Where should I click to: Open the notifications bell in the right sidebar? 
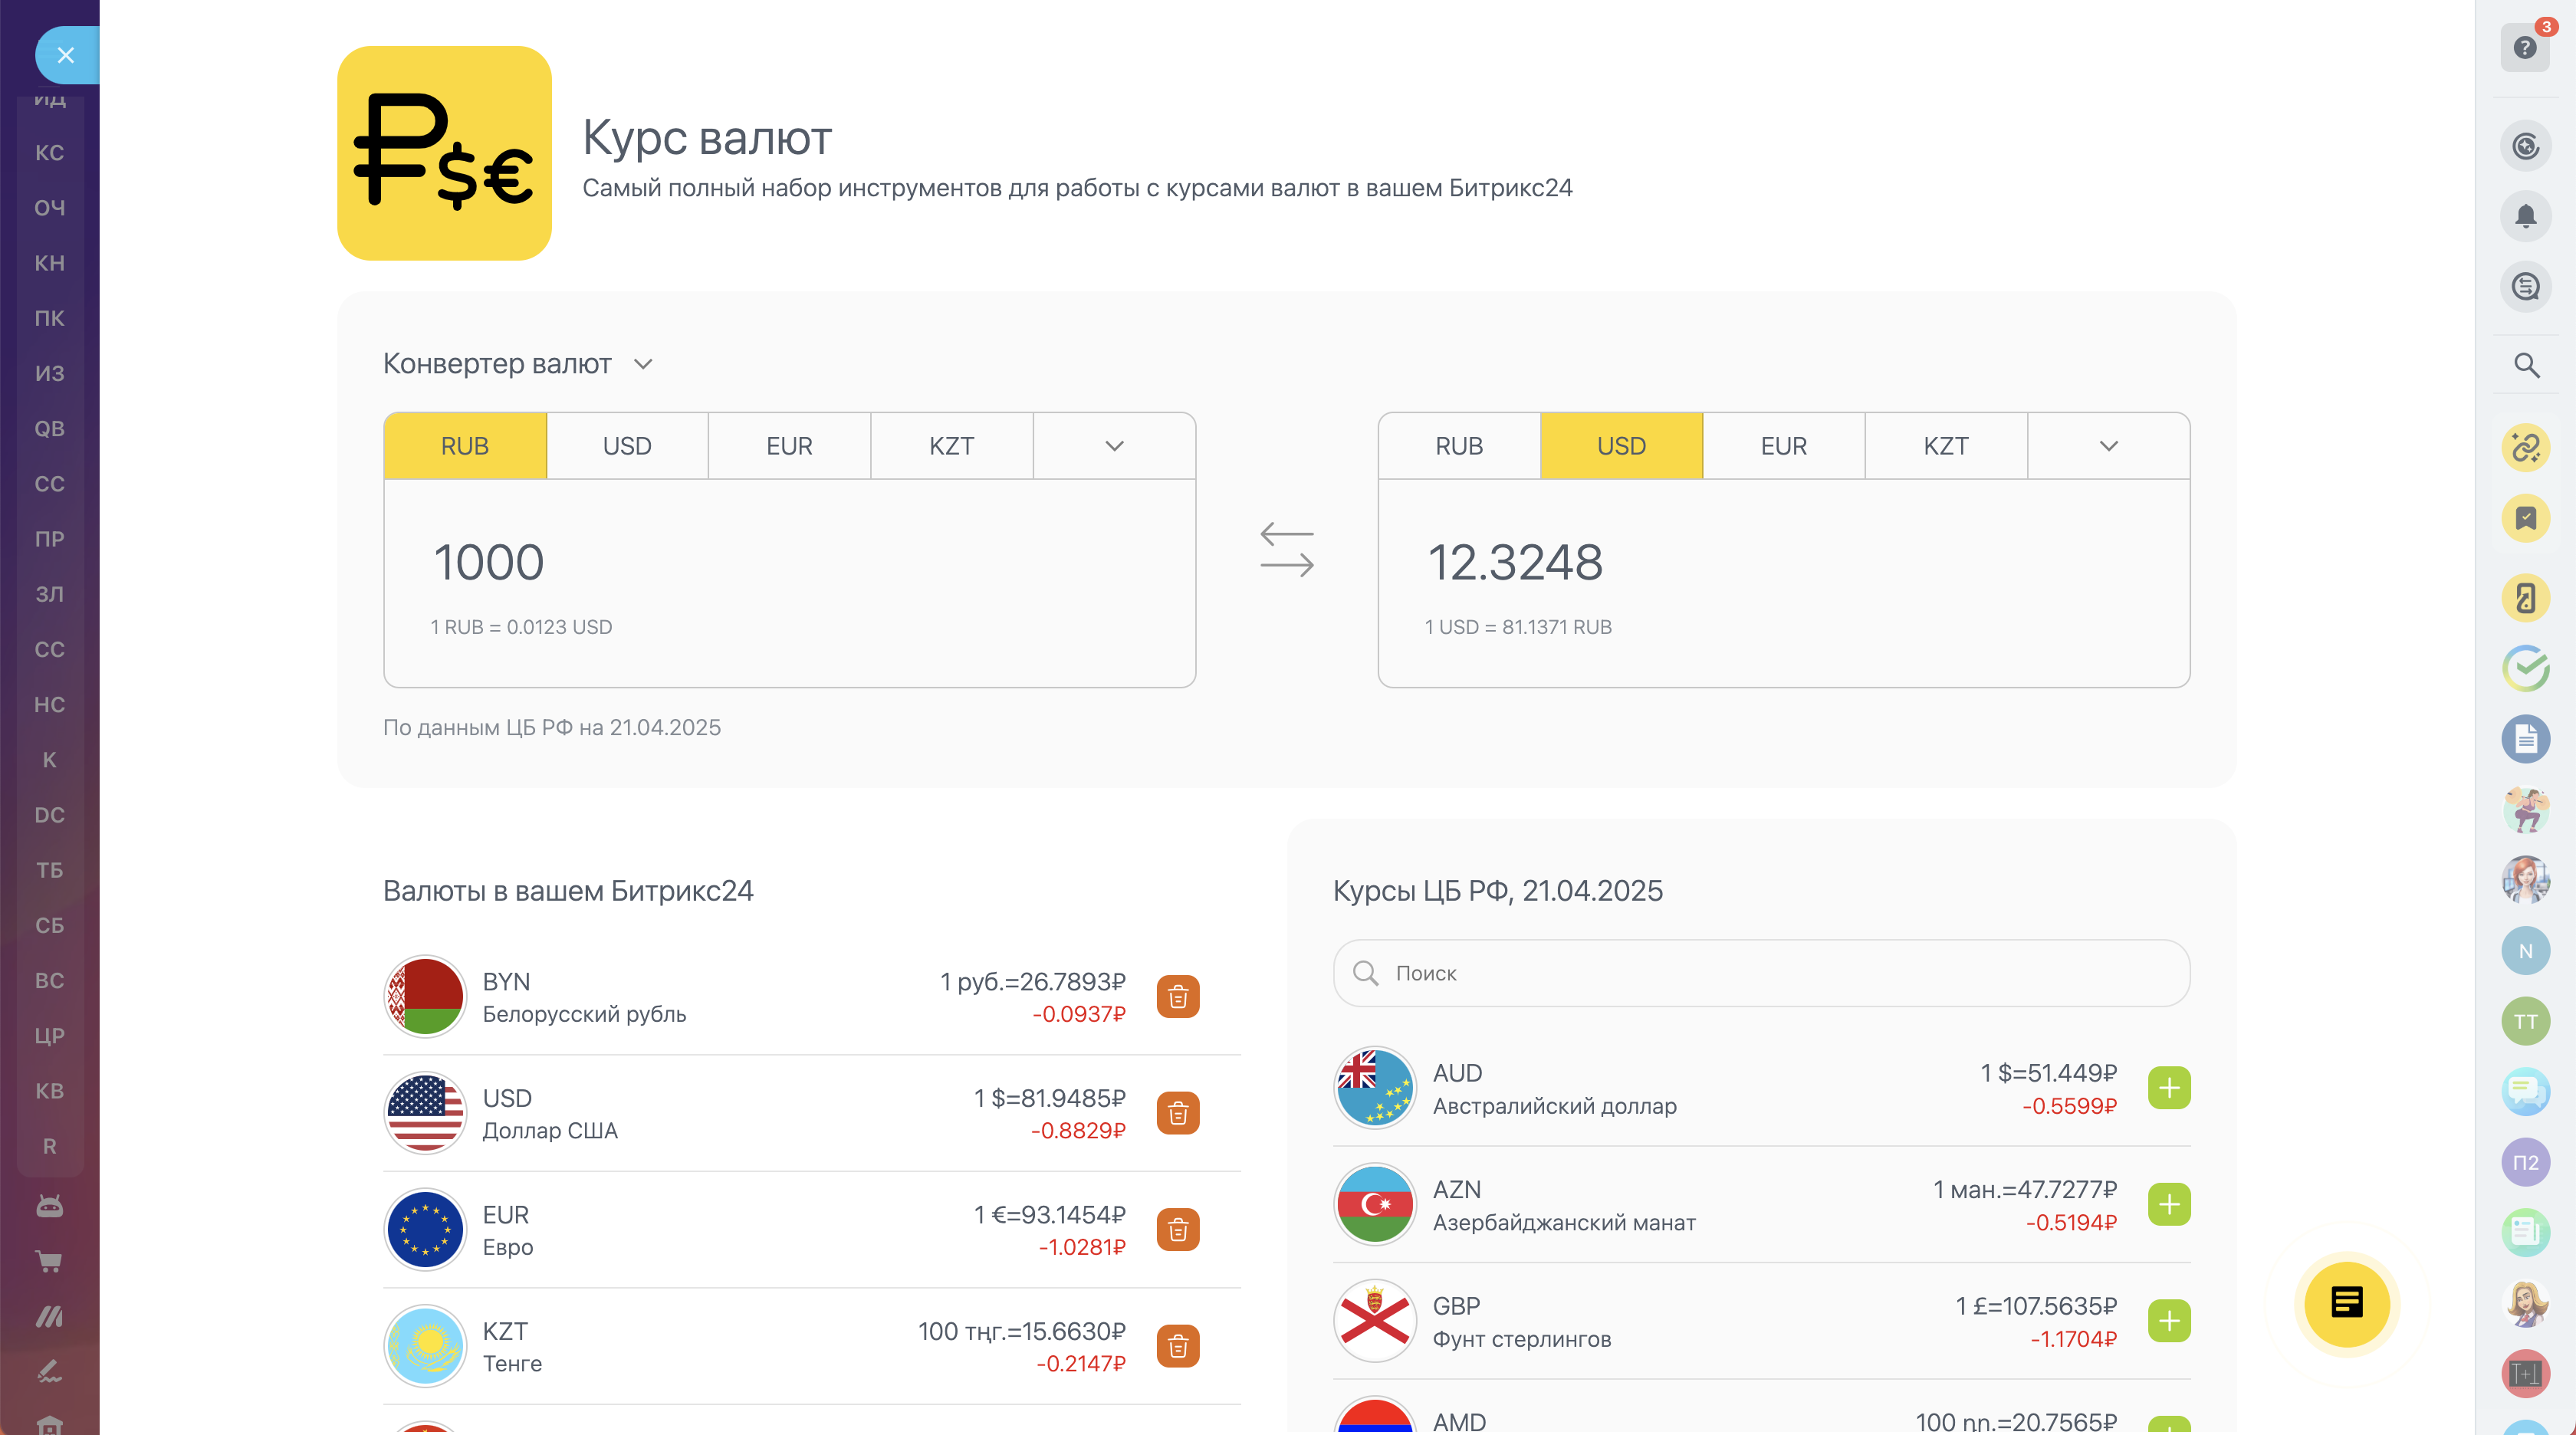tap(2525, 216)
